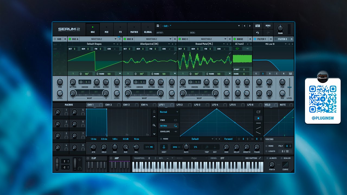Open the LFO Normal mode dropdown
This screenshot has width=347, height=195.
point(169,112)
